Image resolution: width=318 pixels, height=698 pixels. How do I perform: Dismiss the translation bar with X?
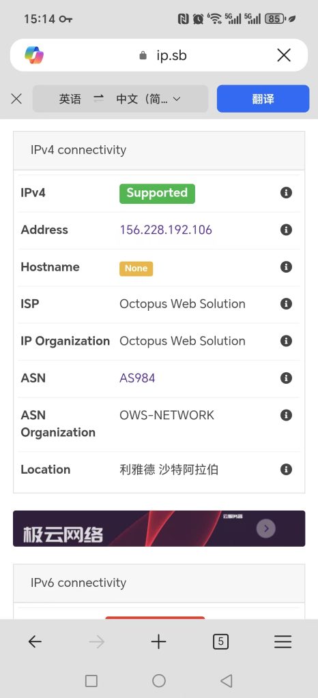click(16, 99)
